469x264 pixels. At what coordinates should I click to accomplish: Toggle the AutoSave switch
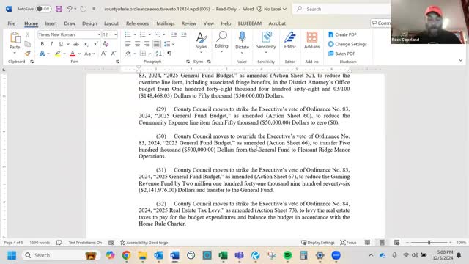tap(43, 9)
